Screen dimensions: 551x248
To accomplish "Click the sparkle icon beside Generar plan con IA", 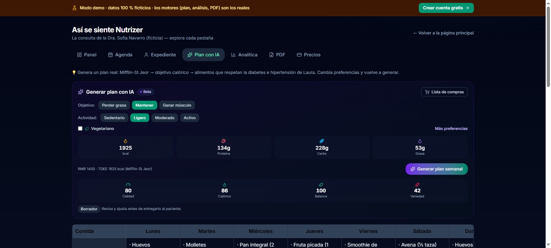I will (81, 92).
